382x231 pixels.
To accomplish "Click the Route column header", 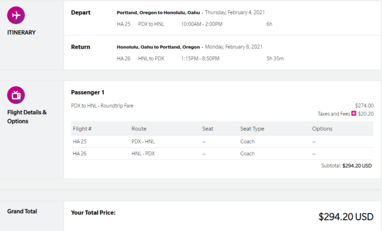I will point(139,129).
